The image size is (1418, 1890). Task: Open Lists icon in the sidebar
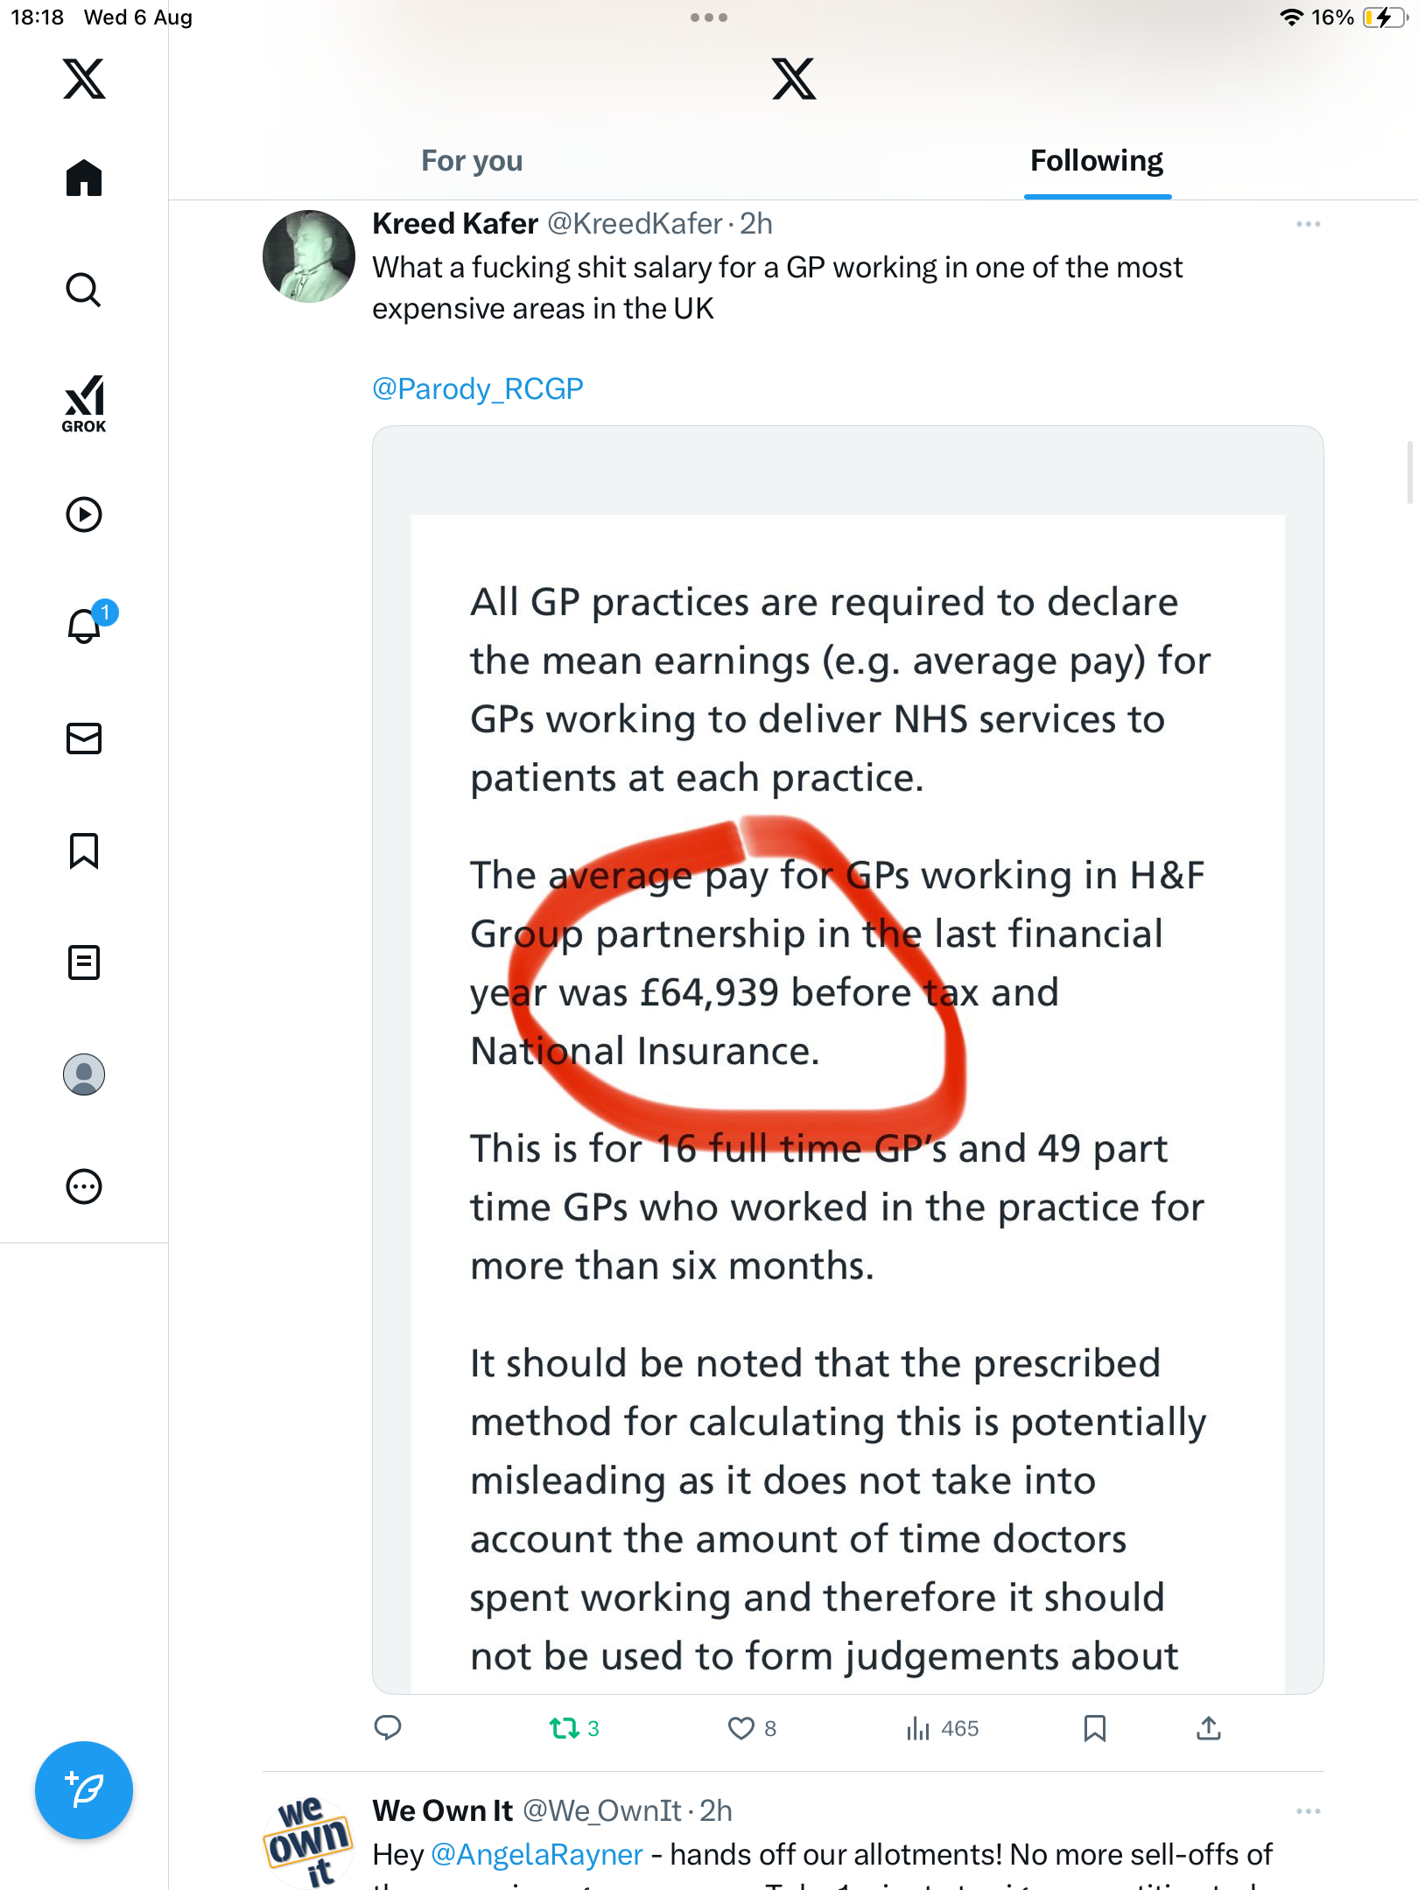[x=84, y=962]
